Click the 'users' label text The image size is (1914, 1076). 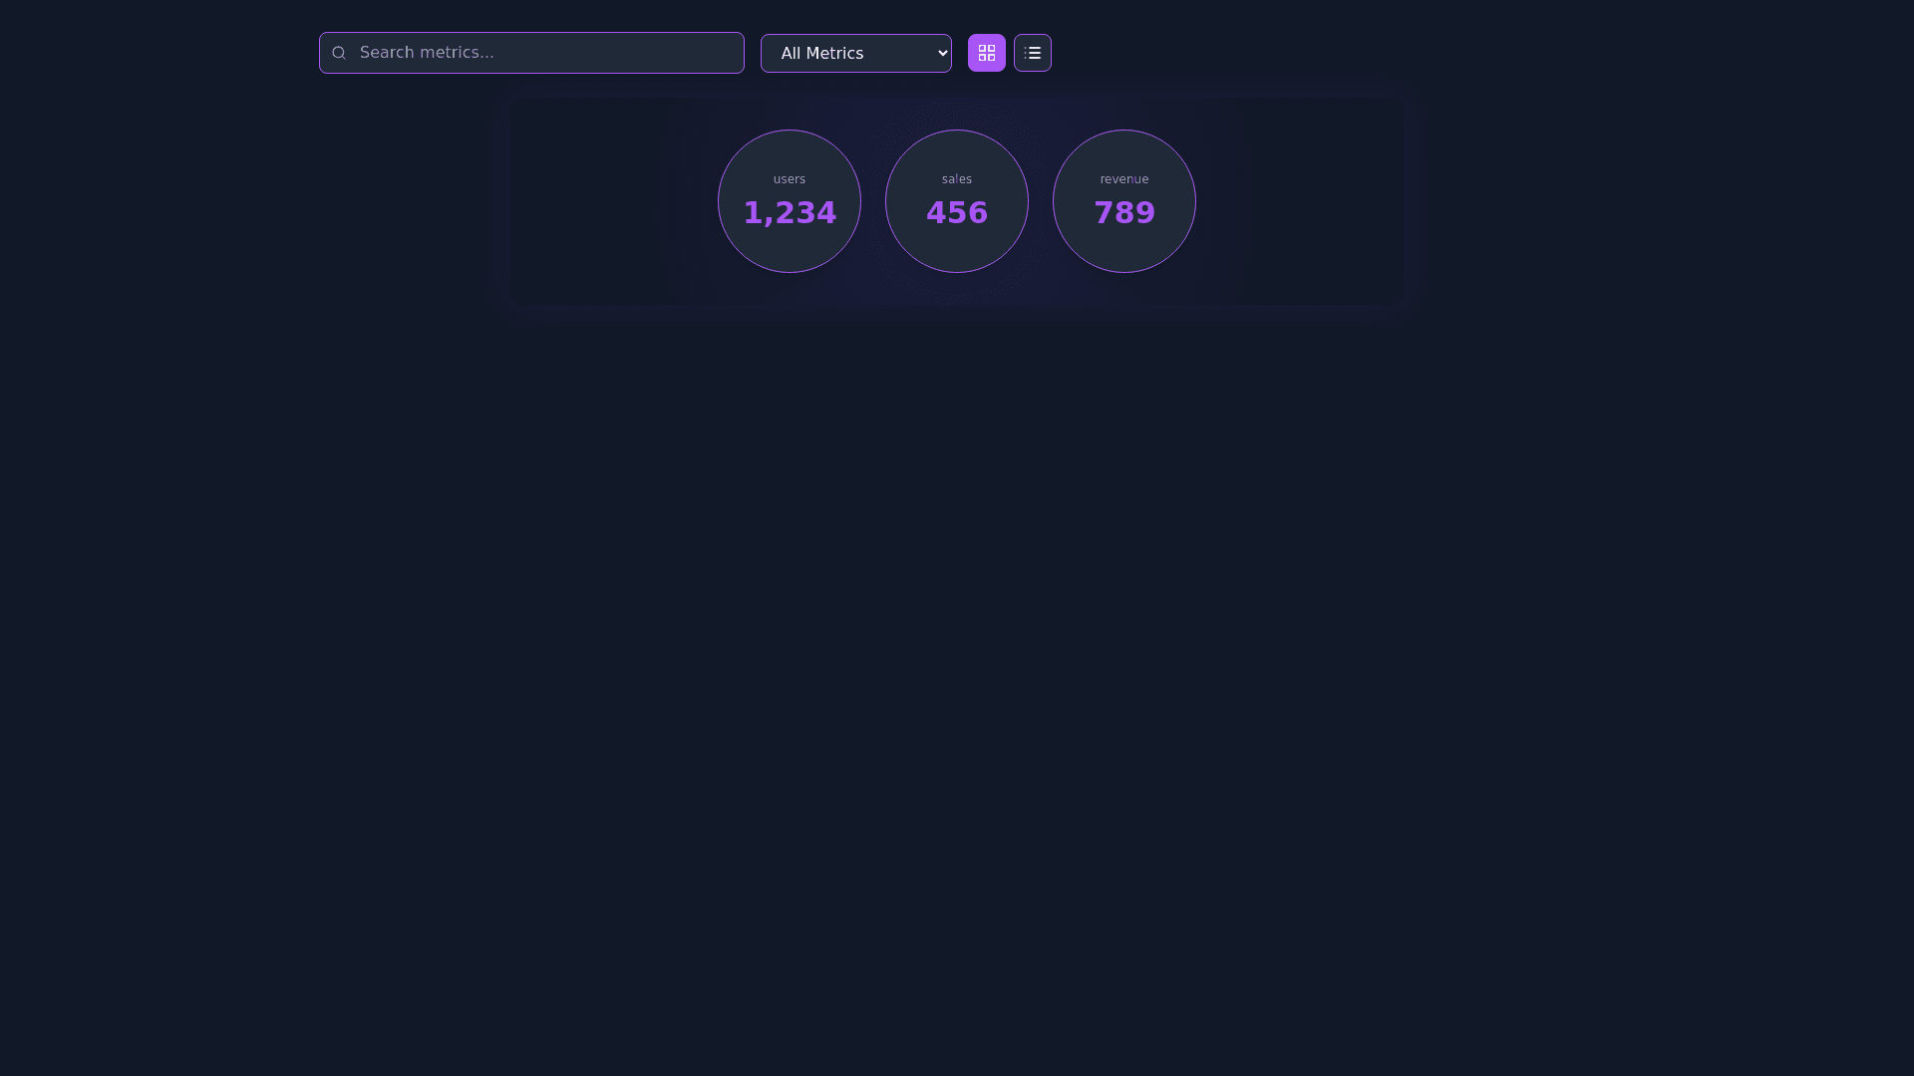(x=790, y=179)
